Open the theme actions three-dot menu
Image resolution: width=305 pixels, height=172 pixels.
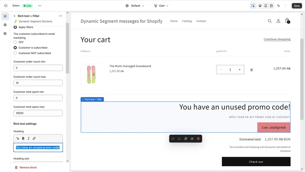coord(40,6)
